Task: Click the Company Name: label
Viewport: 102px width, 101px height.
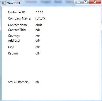Action: (x=19, y=19)
